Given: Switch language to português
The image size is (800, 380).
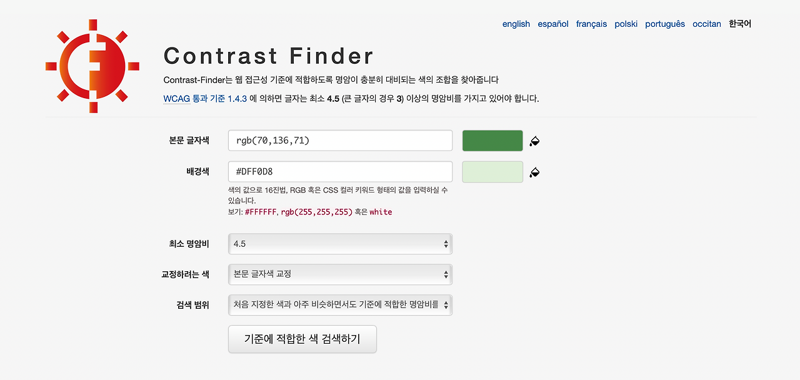Looking at the screenshot, I should click(x=665, y=24).
